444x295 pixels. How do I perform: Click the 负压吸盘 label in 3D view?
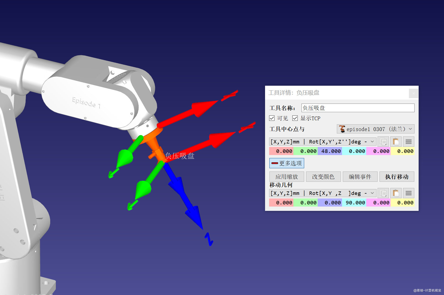click(180, 156)
